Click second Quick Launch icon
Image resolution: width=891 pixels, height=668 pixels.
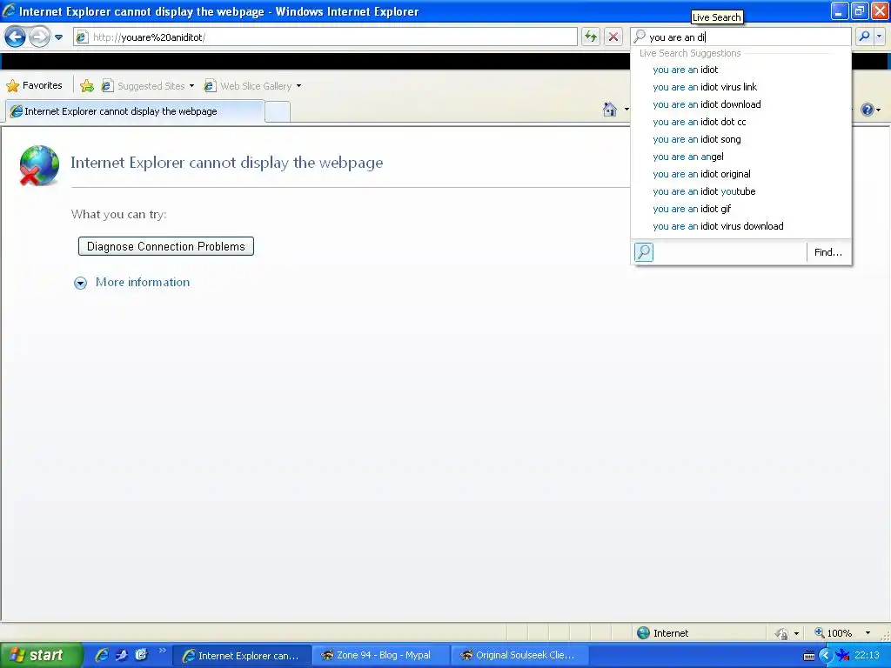pos(121,655)
